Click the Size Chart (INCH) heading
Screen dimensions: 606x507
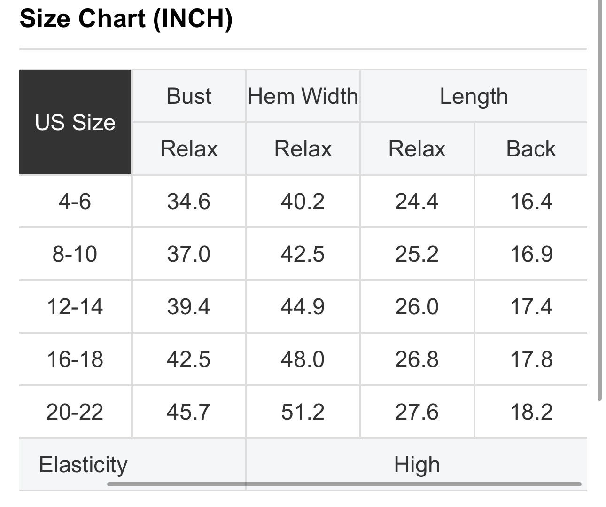click(x=126, y=19)
